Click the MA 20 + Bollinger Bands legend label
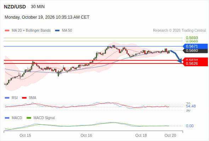Image resolution: width=209 pixels, height=141 pixels. point(31,31)
